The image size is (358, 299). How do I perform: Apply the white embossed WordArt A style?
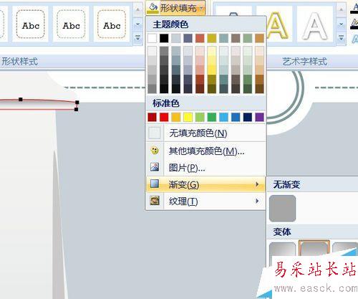pos(314,25)
